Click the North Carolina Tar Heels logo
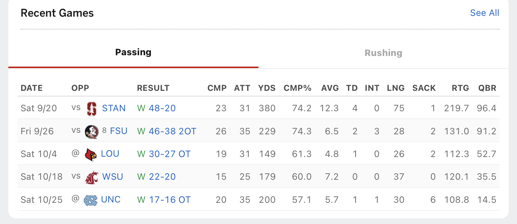The width and height of the screenshot is (517, 224). point(91,200)
